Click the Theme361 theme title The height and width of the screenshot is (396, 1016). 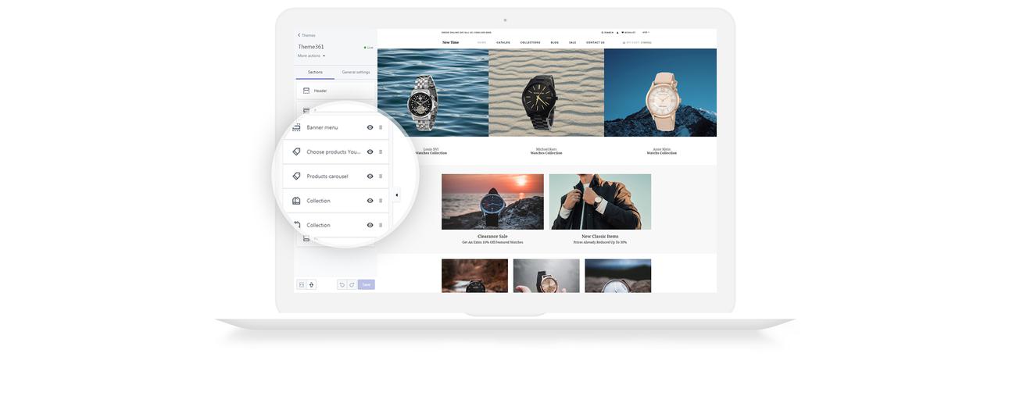pyautogui.click(x=311, y=47)
